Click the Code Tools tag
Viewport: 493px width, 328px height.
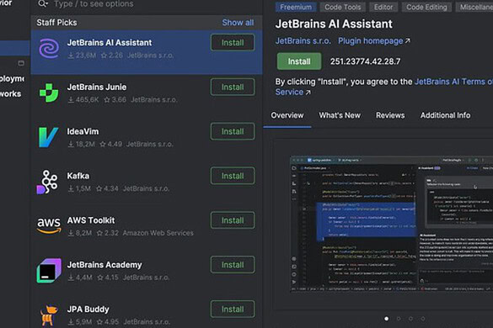click(343, 7)
